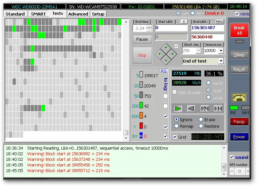The width and height of the screenshot is (257, 186).
Task: Switch to the SMART tab
Action: (38, 14)
